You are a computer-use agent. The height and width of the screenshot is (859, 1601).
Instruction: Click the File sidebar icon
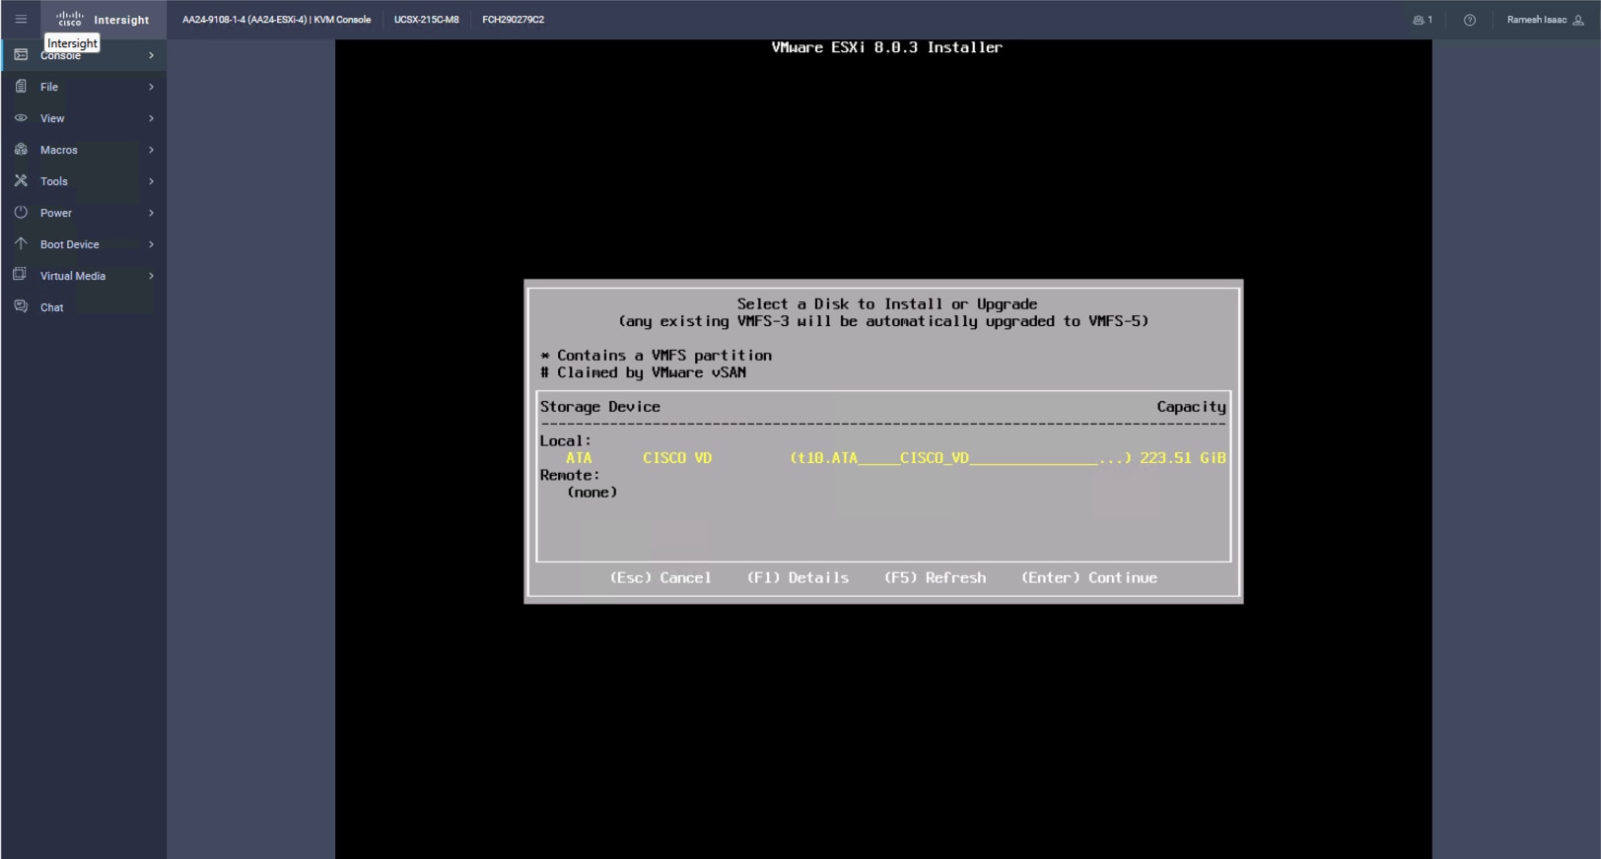point(21,87)
